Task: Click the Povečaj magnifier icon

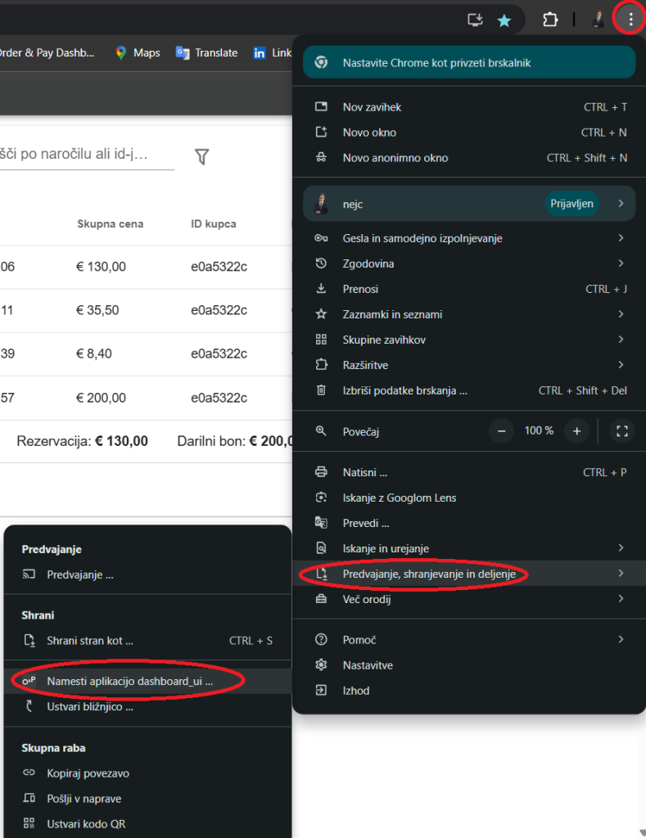Action: (x=321, y=430)
